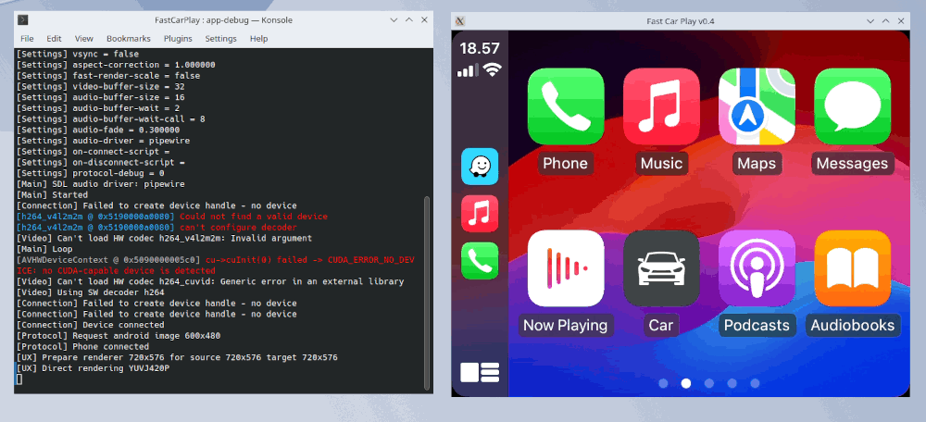
Task: Click 'can't configure decoder' error text
Action: (239, 228)
